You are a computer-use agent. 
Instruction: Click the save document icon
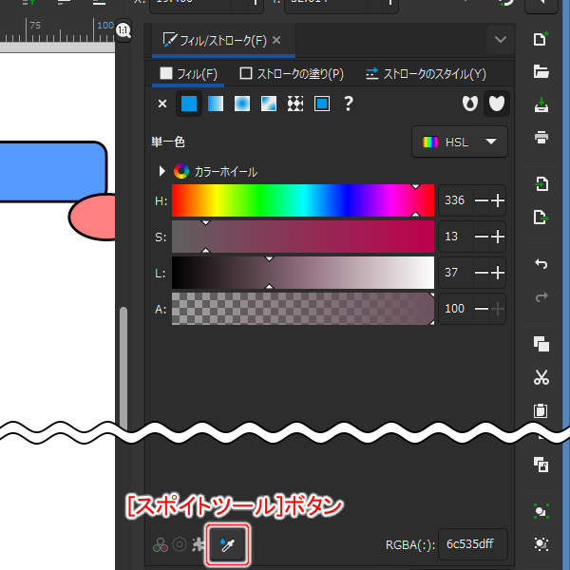[541, 104]
